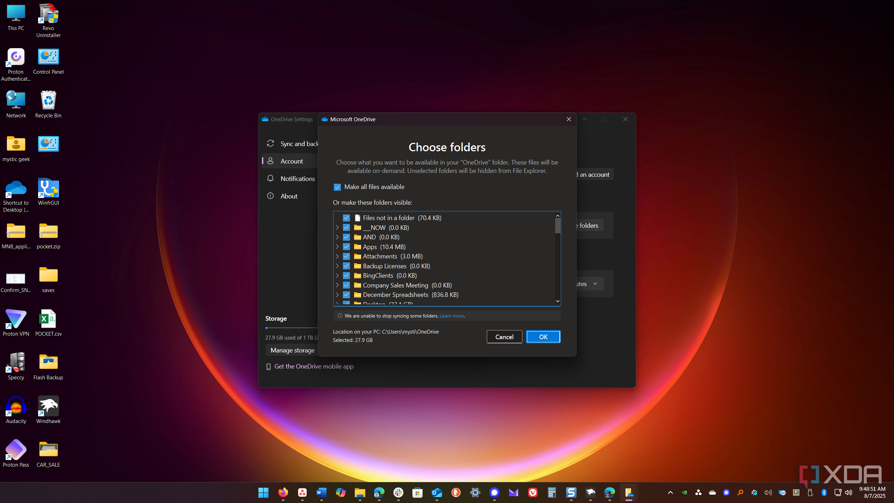The width and height of the screenshot is (894, 503).
Task: Expand the Backup Licenses folder tree node
Action: 337,266
